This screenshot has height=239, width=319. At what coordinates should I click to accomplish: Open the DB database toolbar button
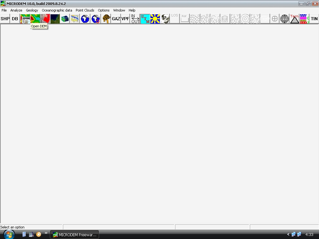tap(15, 19)
